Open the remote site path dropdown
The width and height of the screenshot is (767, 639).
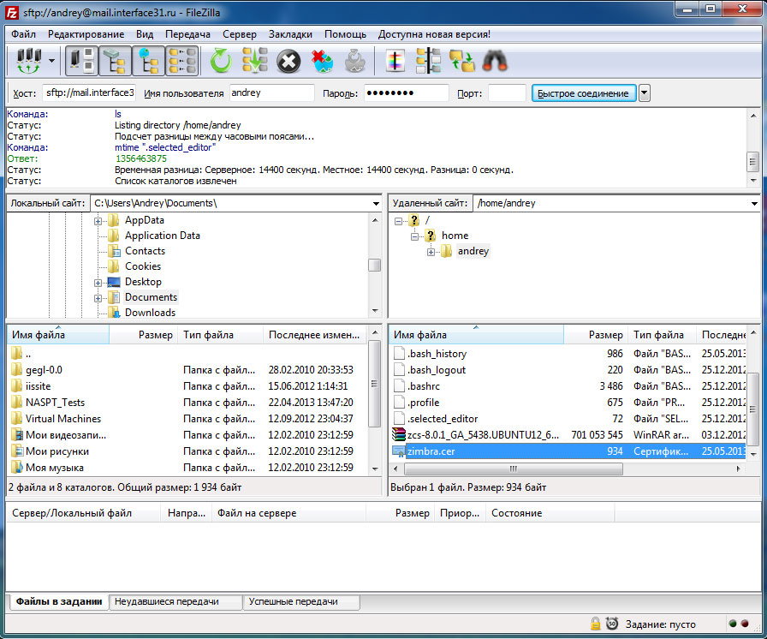click(753, 204)
